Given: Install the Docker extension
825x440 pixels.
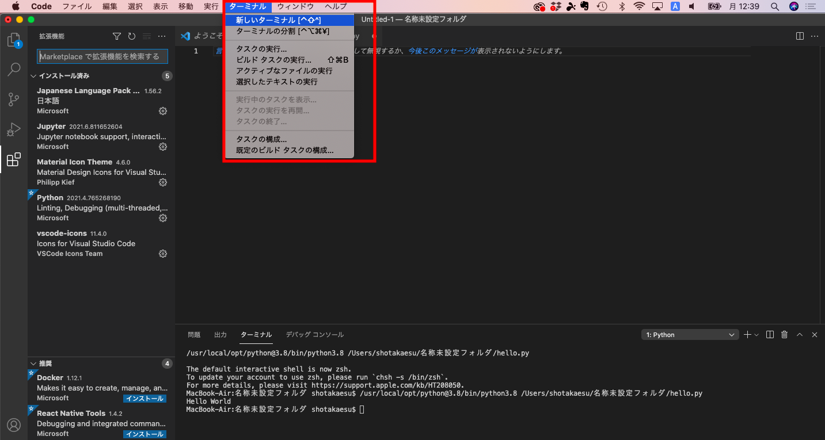Looking at the screenshot, I should (x=145, y=399).
